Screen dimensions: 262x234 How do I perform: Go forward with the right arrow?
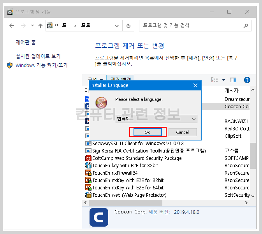(x=23, y=26)
